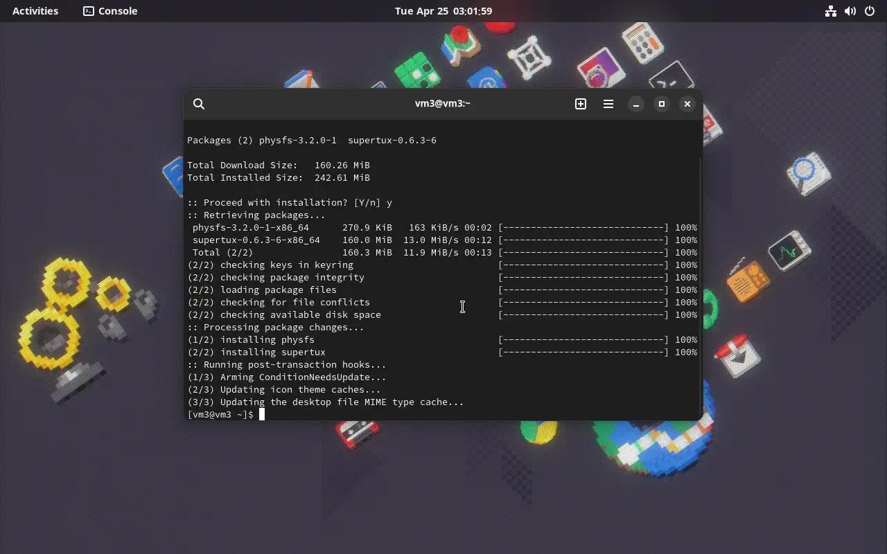
Task: Click the 'Total Download Size' line
Action: point(279,165)
